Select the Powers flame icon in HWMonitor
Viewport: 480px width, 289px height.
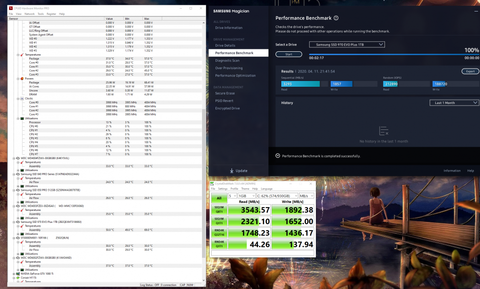point(22,79)
